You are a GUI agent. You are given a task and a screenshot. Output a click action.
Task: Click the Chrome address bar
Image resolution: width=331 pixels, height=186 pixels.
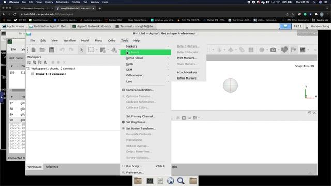point(152,14)
